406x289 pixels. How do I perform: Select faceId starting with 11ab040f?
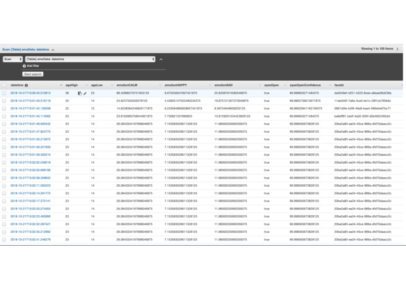click(363, 101)
